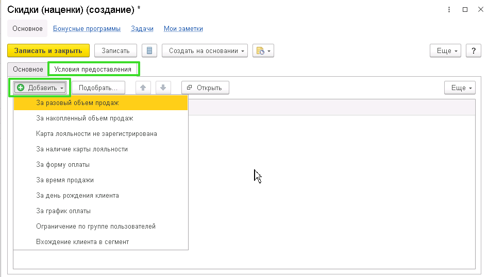
Task: Select За наличие карты лояльности
Action: (101, 149)
